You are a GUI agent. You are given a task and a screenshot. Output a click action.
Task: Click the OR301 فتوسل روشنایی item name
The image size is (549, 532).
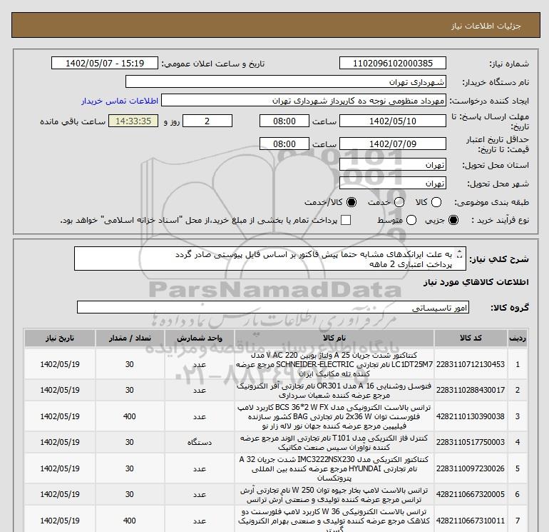coord(334,391)
